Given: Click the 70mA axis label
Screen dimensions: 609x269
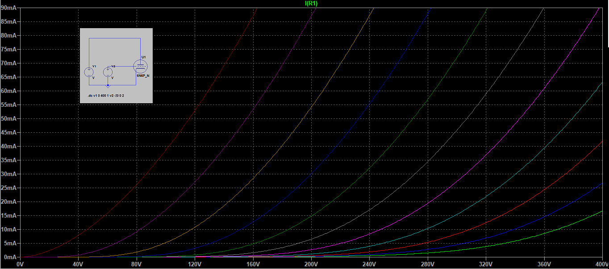Looking at the screenshot, I should (8, 63).
